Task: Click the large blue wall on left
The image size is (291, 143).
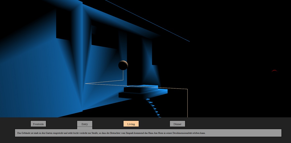Action: pyautogui.click(x=30, y=75)
